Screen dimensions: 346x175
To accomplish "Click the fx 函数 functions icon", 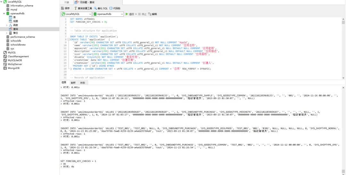I will tap(10, 25).
